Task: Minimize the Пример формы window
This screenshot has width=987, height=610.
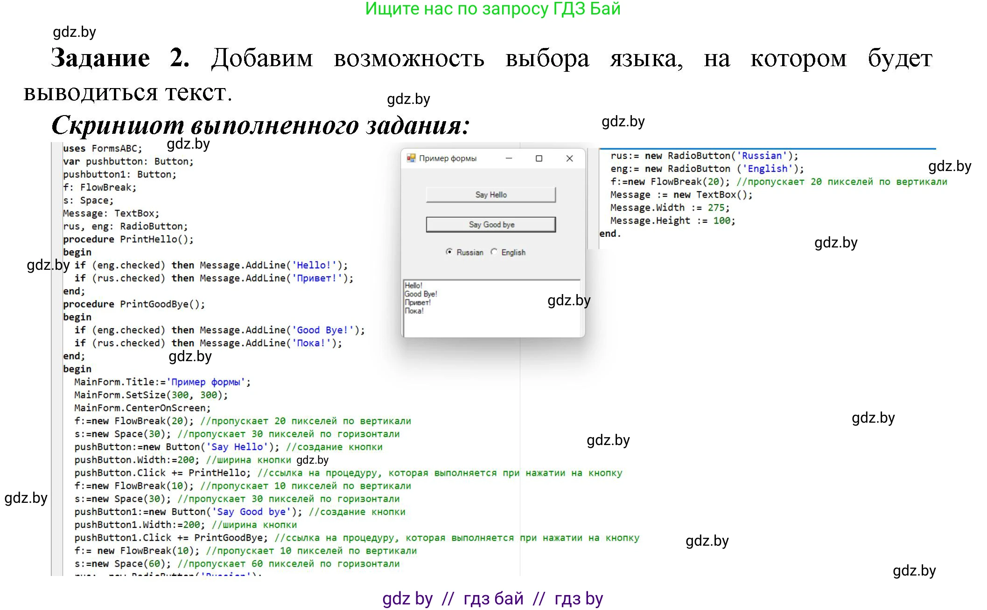Action: point(509,158)
